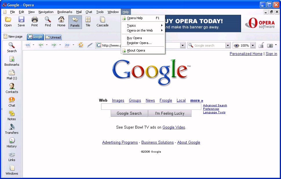This screenshot has height=179, width=281.
Task: Expand the Google search engine dropdown
Action: [228, 45]
